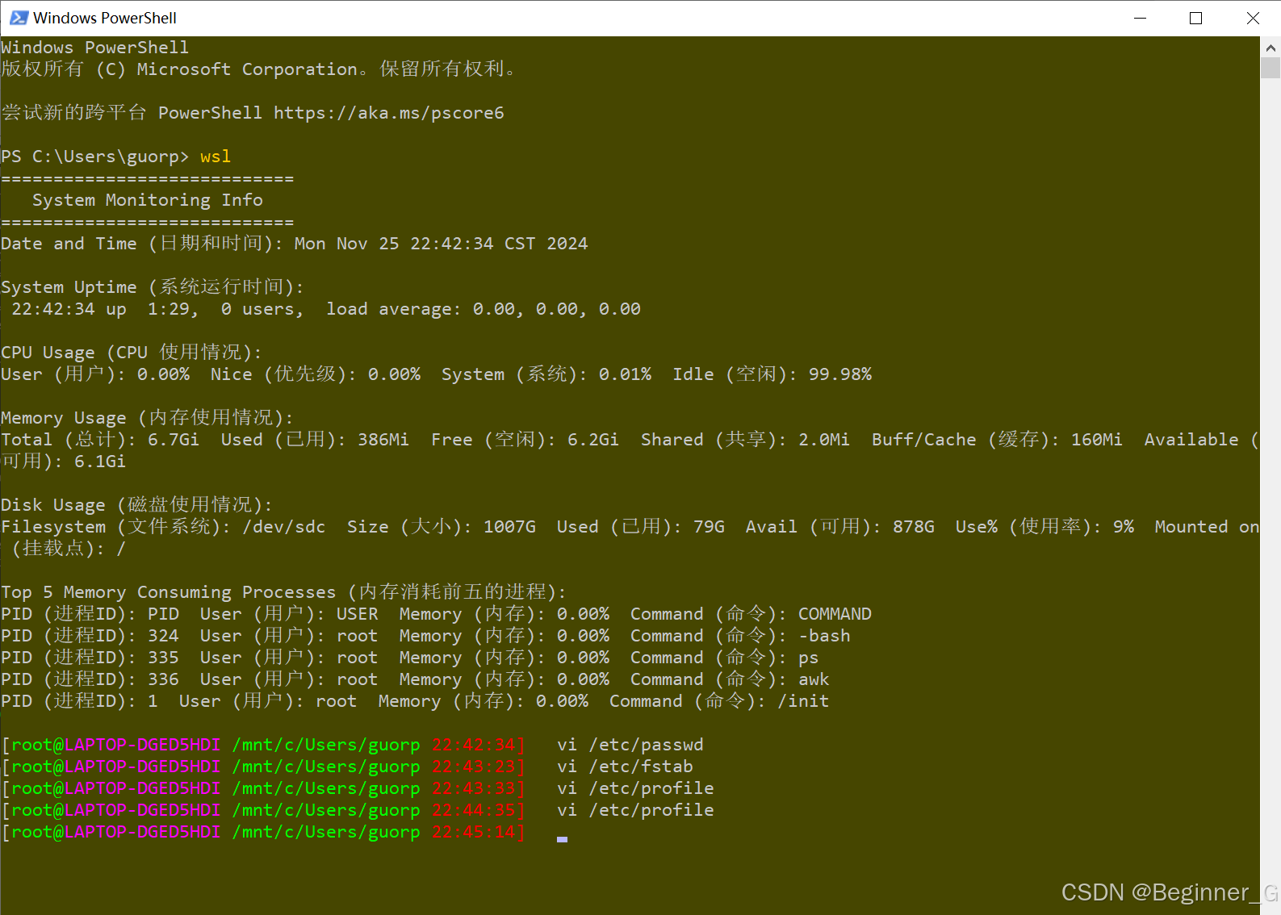Click the 'vi /etc/profile' command at 22:44:35
The width and height of the screenshot is (1281, 915).
(636, 810)
